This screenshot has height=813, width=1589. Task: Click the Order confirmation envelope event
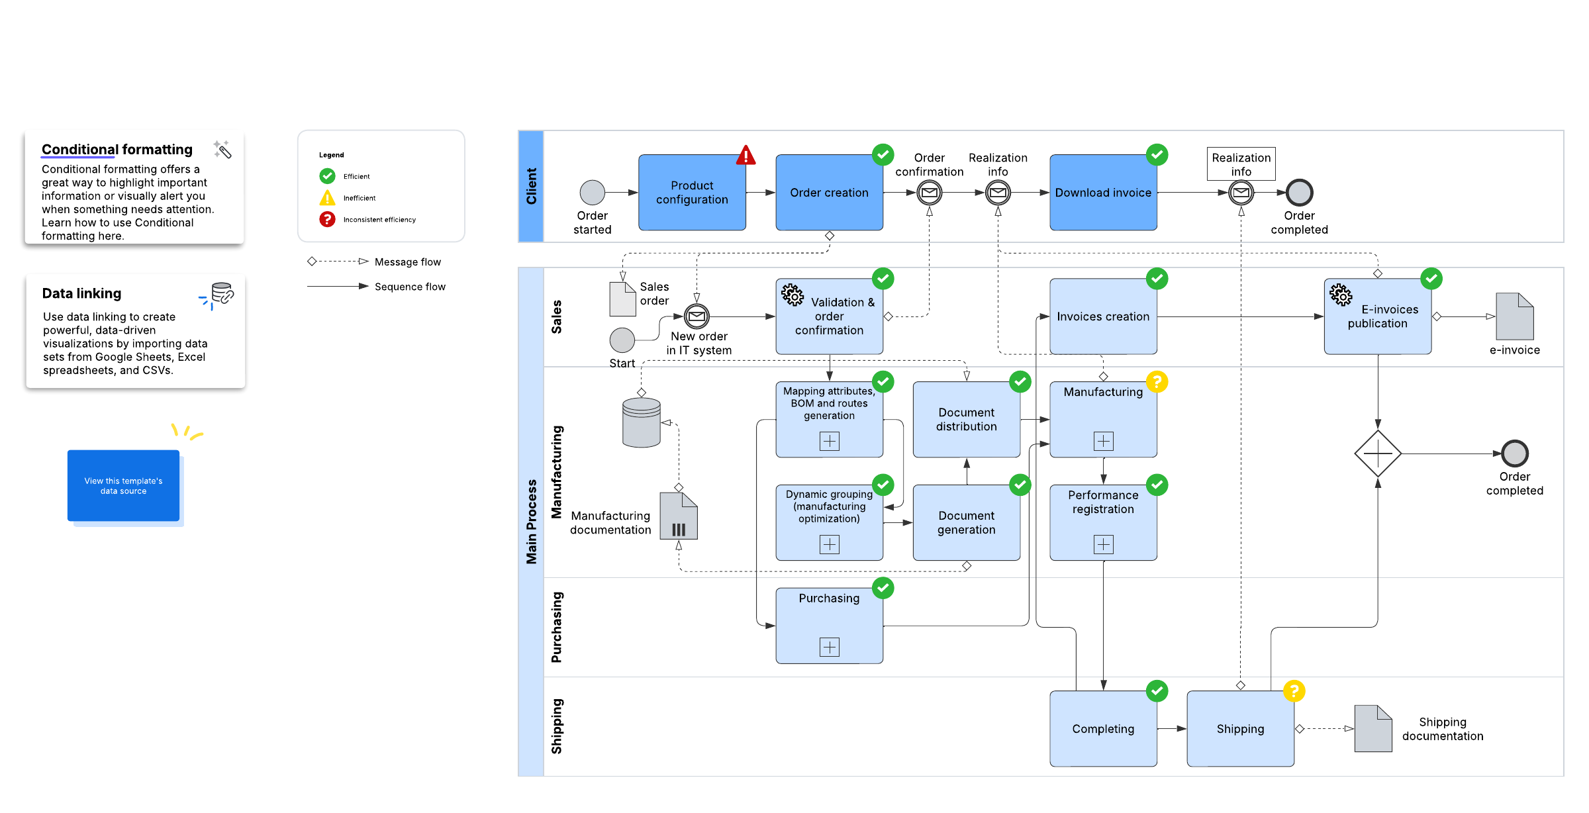coord(930,193)
